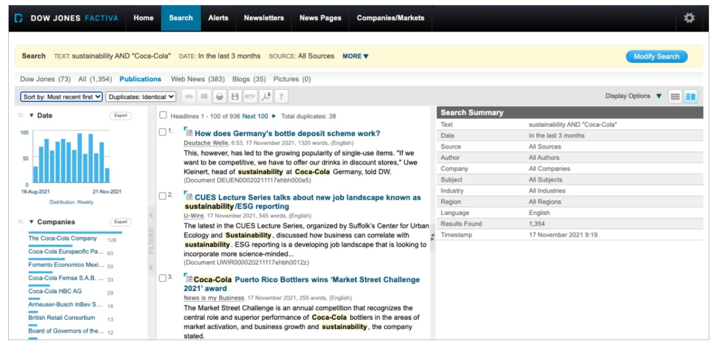
Task: Click the print icon in toolbar
Action: coord(220,96)
